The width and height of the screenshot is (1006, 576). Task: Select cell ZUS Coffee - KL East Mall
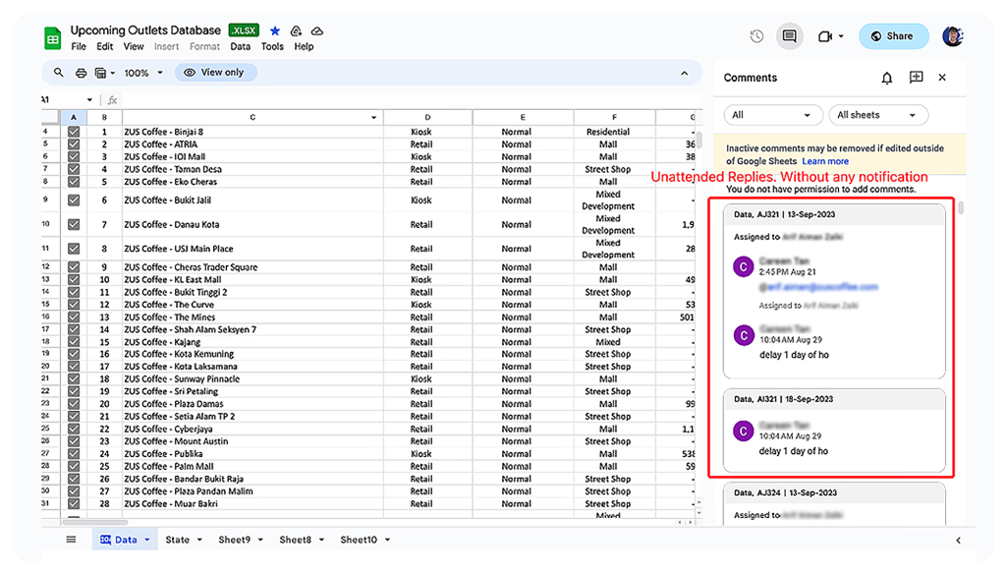[x=252, y=280]
